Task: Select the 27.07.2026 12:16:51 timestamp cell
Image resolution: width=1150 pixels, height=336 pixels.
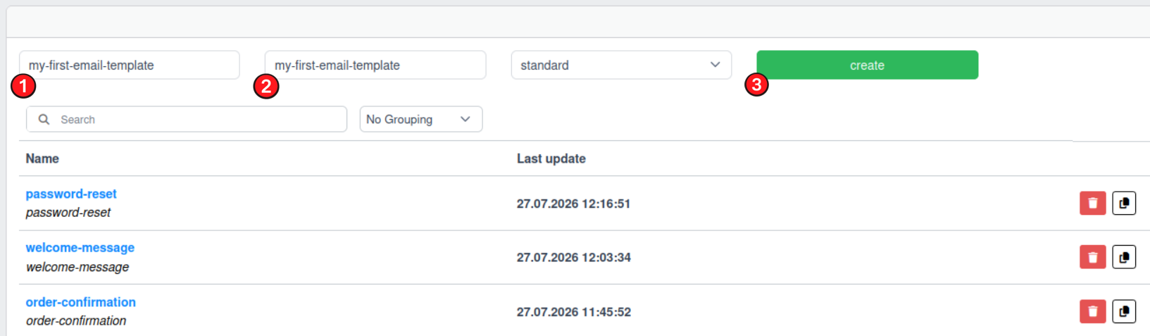Action: click(574, 204)
